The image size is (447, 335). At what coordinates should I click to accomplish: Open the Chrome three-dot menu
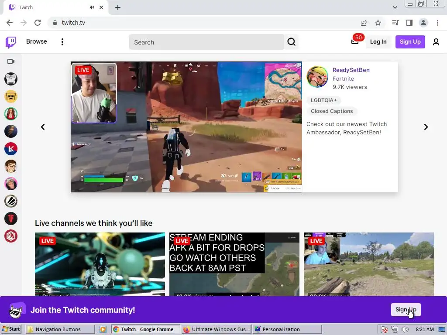coord(437,23)
